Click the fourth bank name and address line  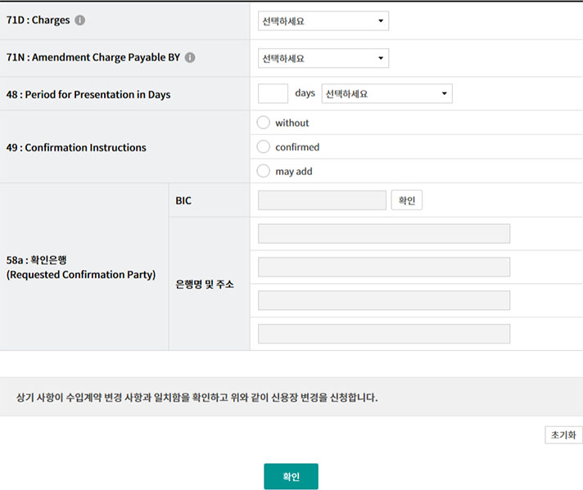click(x=383, y=334)
